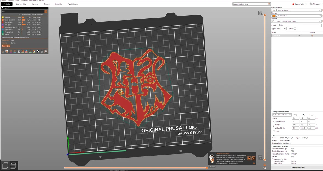This screenshot has width=323, height=171.
Task: Click lock icon below vertical layer slider
Action: pyautogui.click(x=265, y=165)
